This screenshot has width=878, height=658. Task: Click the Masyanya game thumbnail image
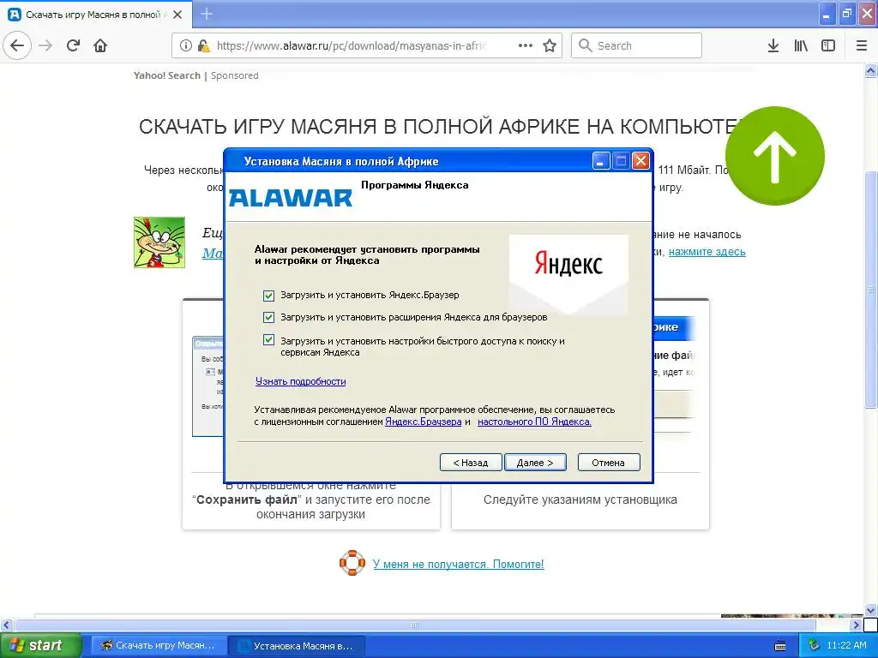pyautogui.click(x=159, y=242)
